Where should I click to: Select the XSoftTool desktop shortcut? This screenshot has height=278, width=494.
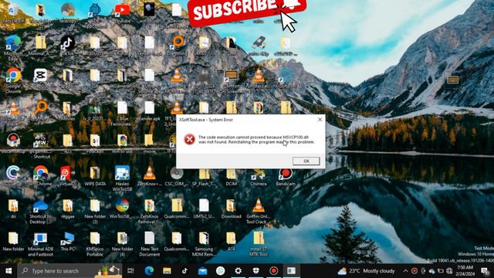point(286,78)
